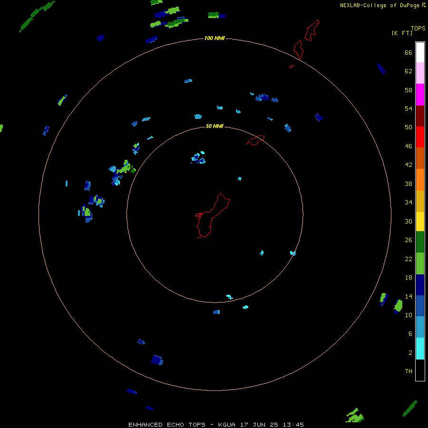The height and width of the screenshot is (428, 428).
Task: Click the yellow legend swatch
Action: (x=420, y=222)
